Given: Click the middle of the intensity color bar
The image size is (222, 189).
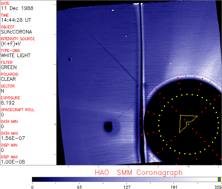Looking at the screenshot, I should [x=127, y=179].
